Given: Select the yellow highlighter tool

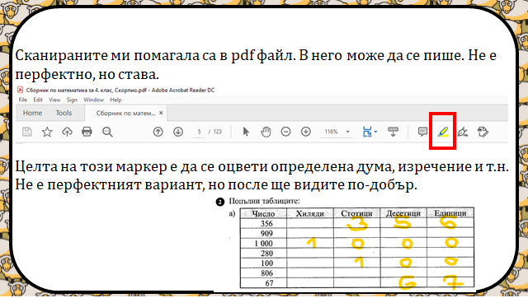Looking at the screenshot, I should coord(443,132).
